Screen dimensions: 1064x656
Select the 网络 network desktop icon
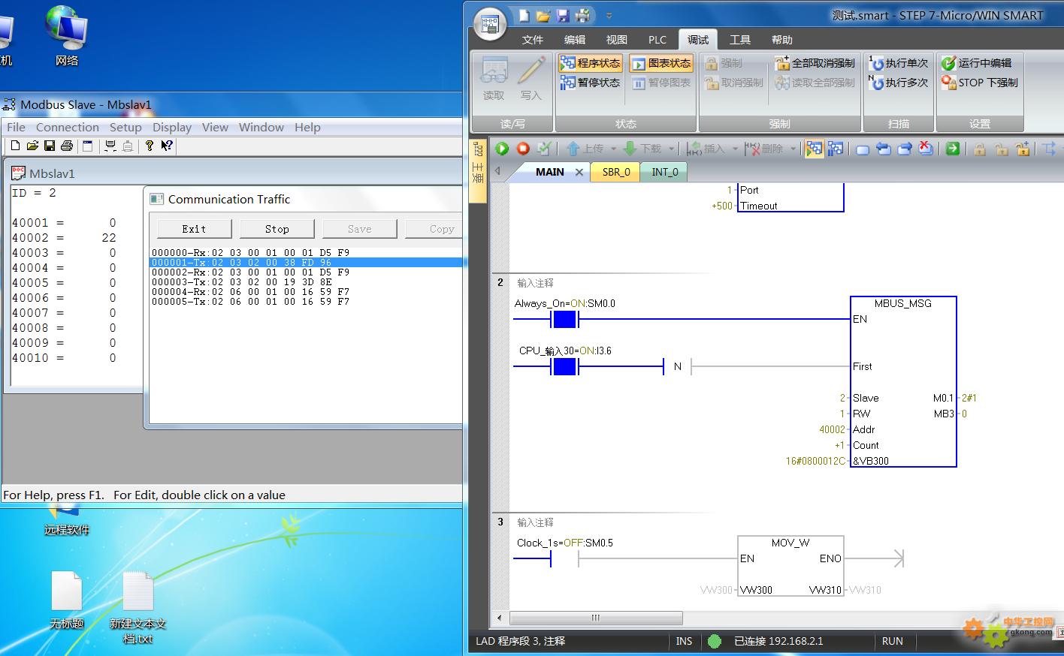coord(67,35)
